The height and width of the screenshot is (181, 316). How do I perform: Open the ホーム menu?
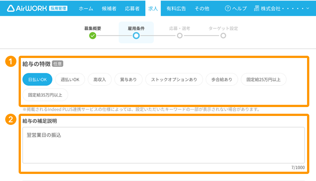[x=86, y=9]
